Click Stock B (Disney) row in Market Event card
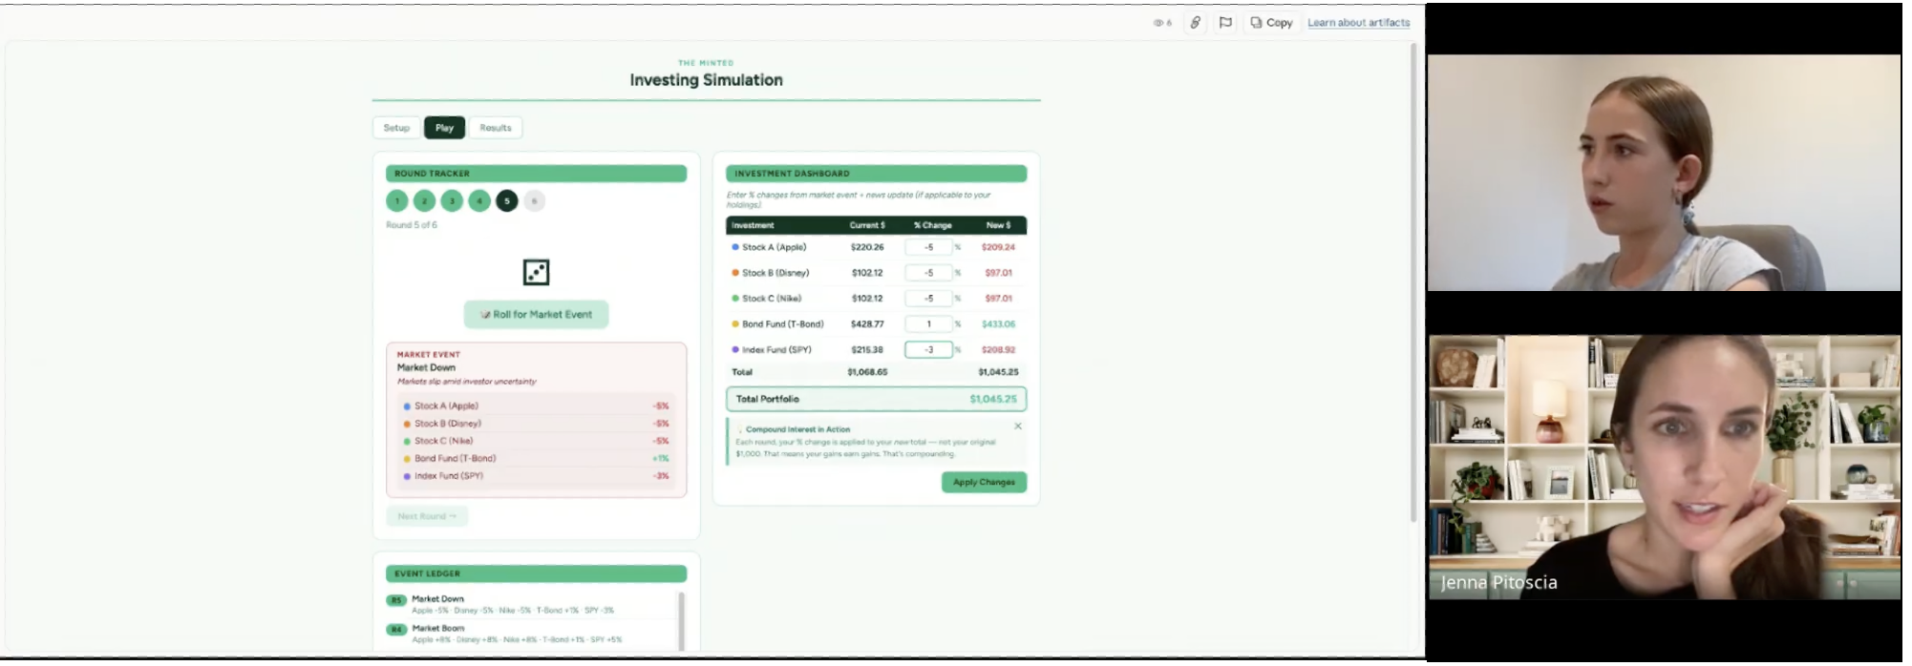The height and width of the screenshot is (666, 1912). click(536, 424)
